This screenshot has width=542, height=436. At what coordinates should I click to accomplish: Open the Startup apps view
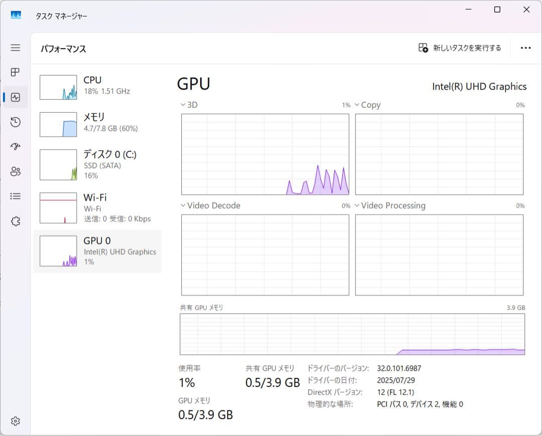pyautogui.click(x=15, y=147)
